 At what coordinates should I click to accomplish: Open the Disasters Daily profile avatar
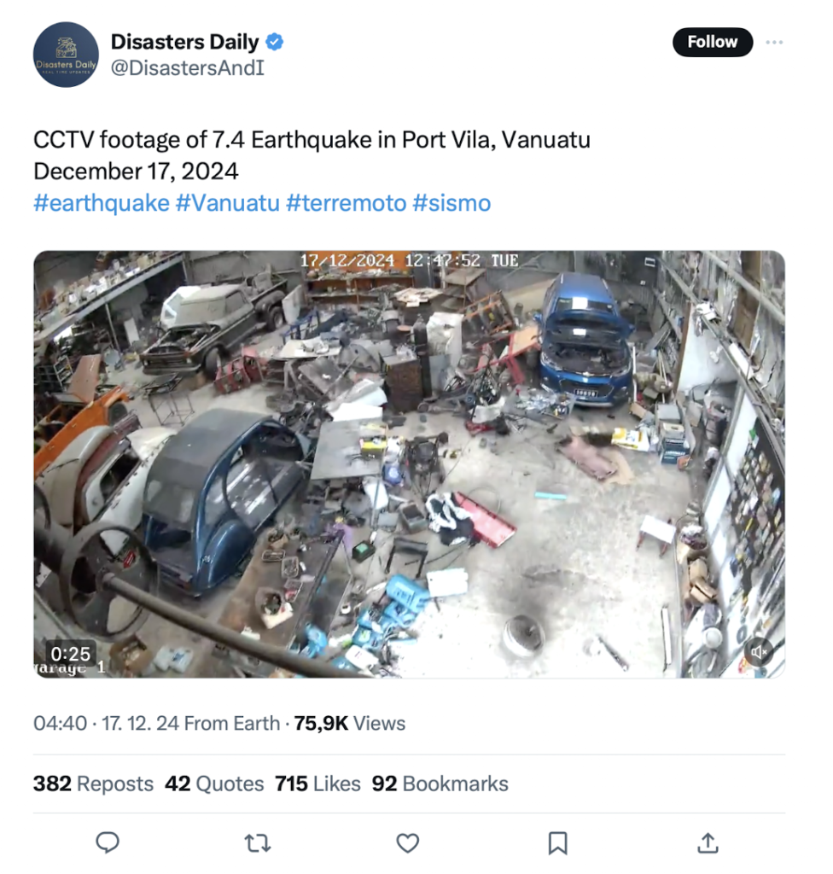coord(66,55)
